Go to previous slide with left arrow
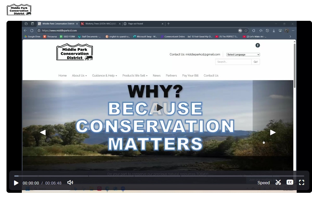Image resolution: width=312 pixels, height=198 pixels. (x=43, y=132)
